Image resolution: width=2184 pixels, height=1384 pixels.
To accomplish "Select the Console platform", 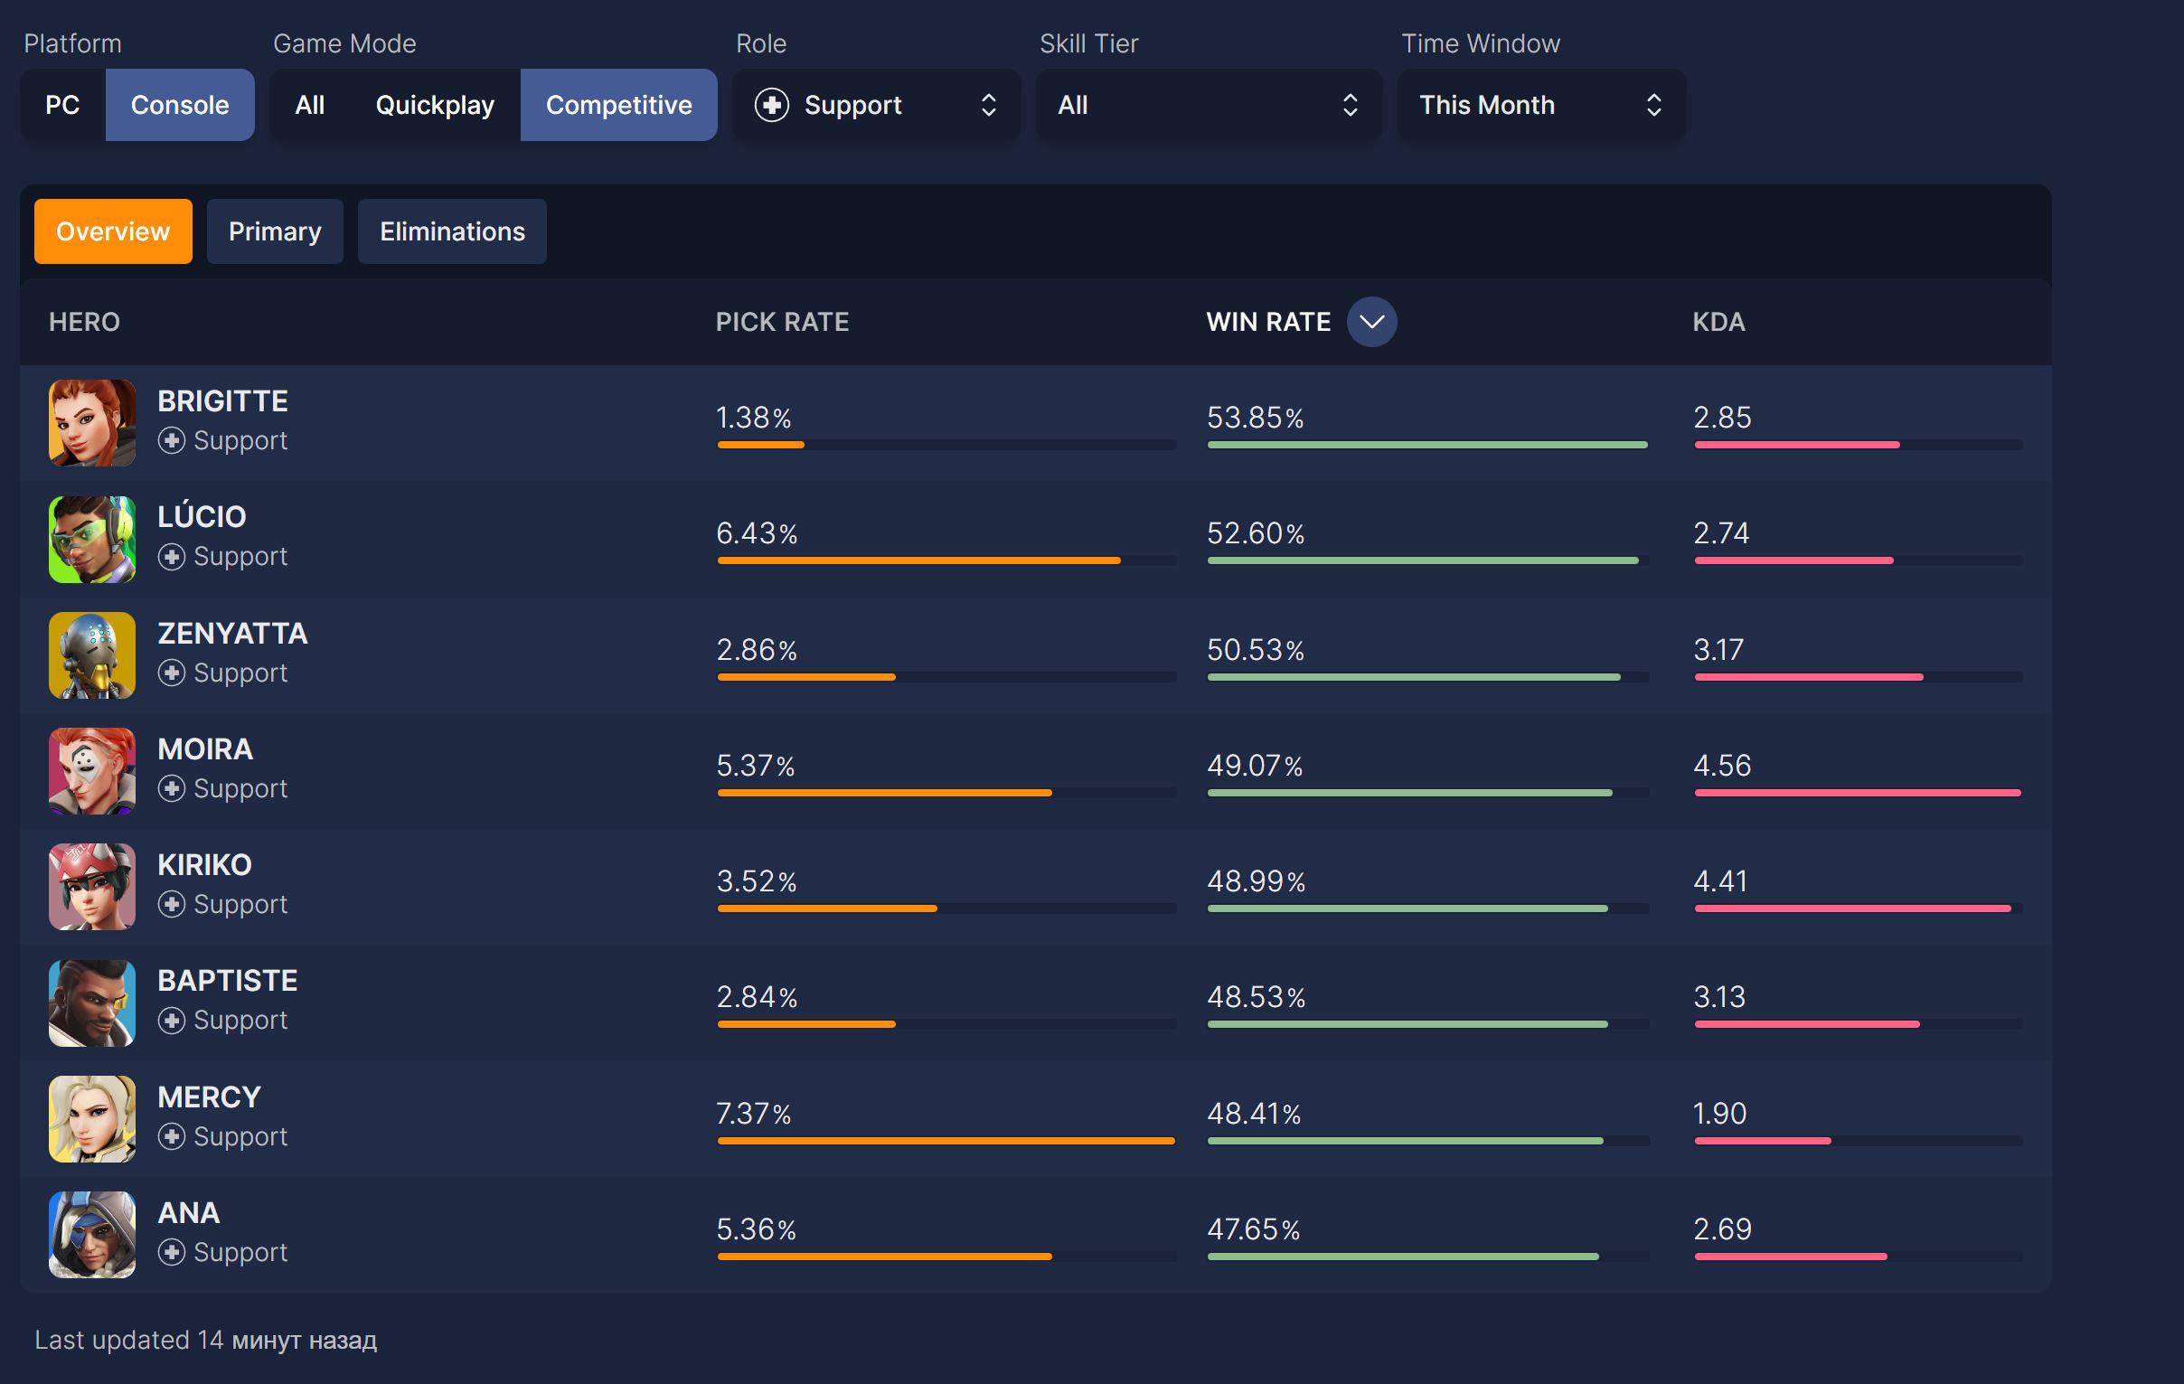I will (x=180, y=105).
